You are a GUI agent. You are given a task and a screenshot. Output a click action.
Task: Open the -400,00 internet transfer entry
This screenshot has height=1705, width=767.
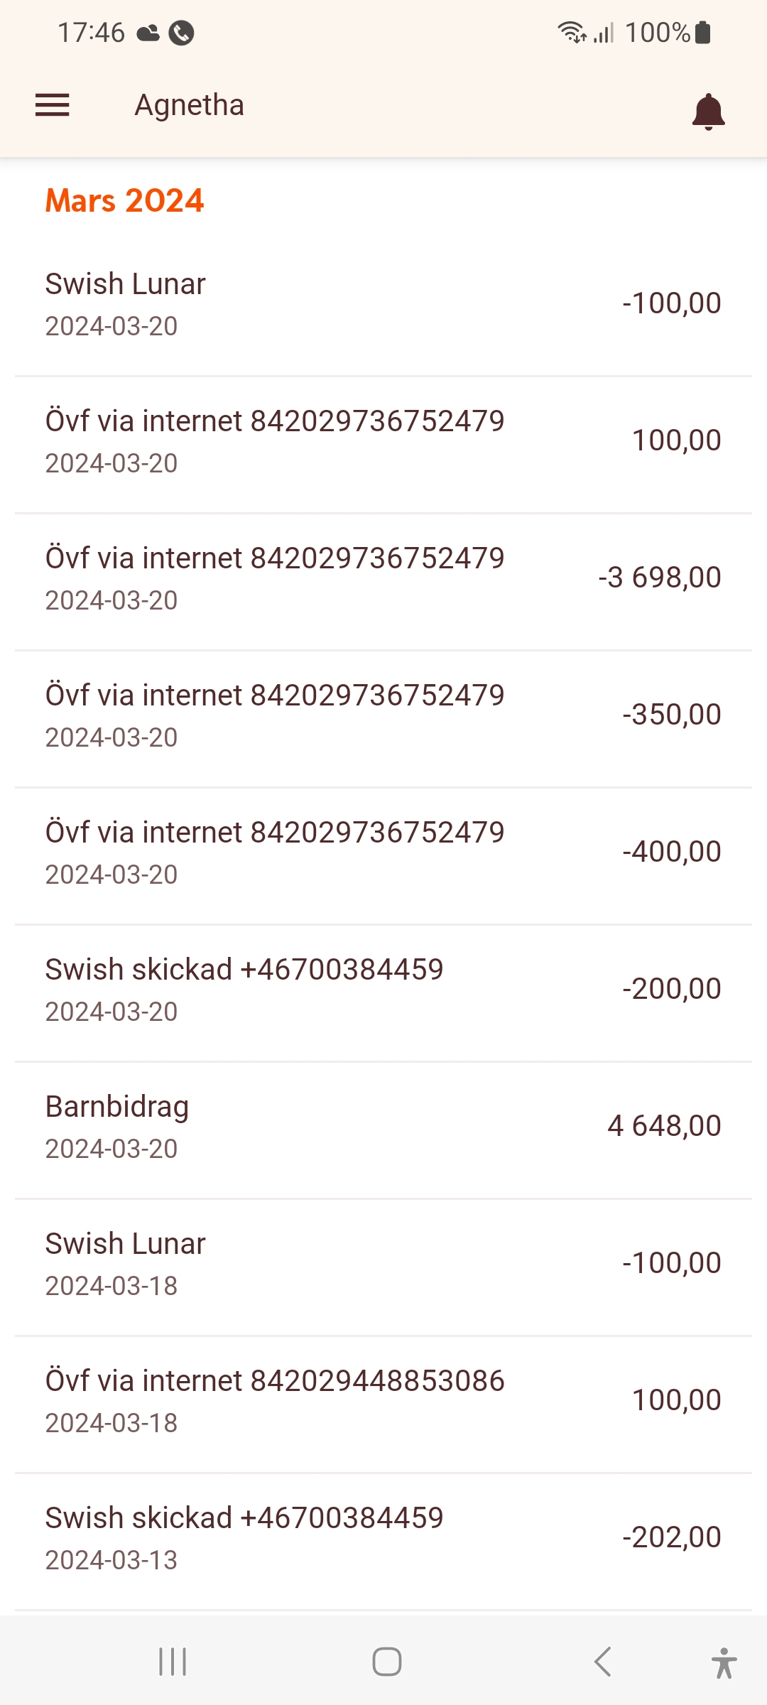pos(383,852)
